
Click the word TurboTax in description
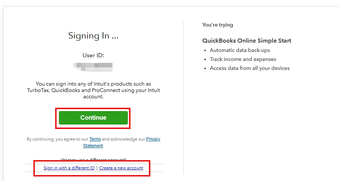[x=37, y=90]
